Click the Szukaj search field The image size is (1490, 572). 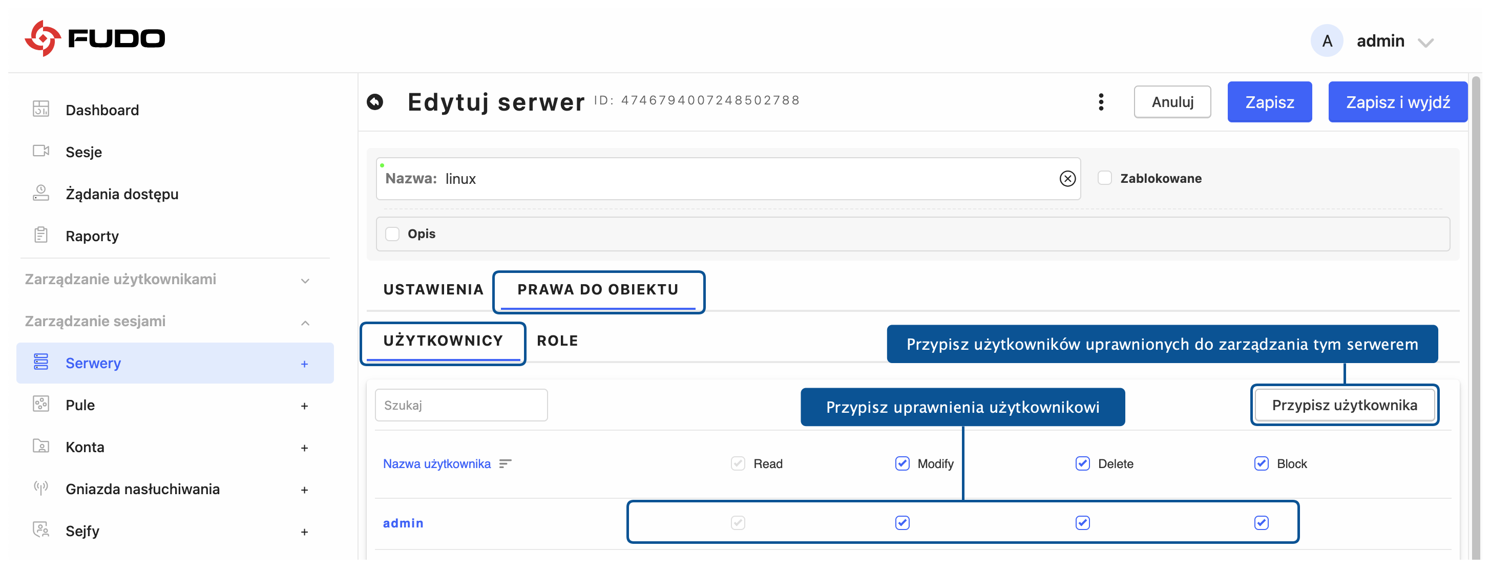click(x=461, y=405)
